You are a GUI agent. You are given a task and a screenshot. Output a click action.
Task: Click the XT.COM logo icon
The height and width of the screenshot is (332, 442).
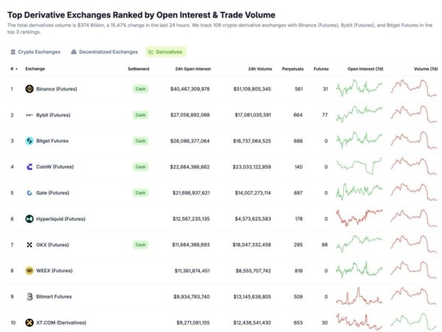pos(30,322)
